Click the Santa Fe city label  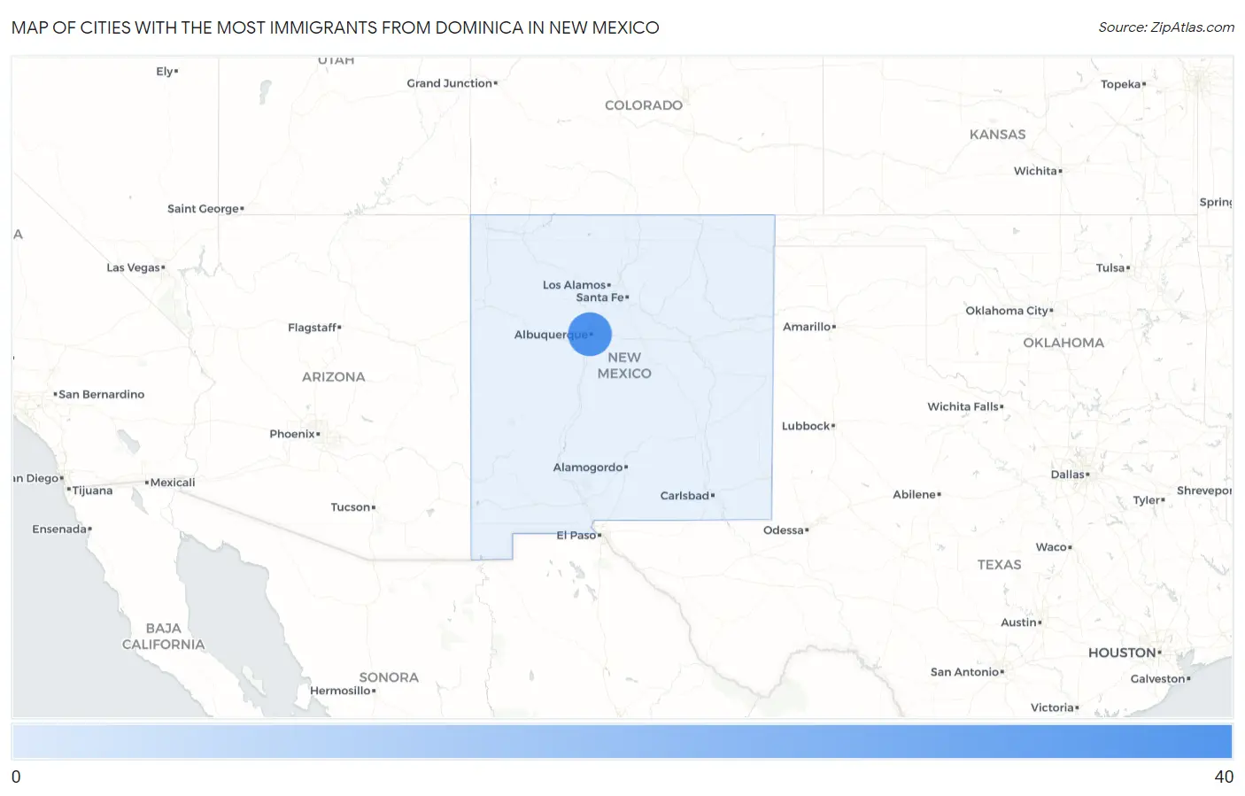coord(601,298)
